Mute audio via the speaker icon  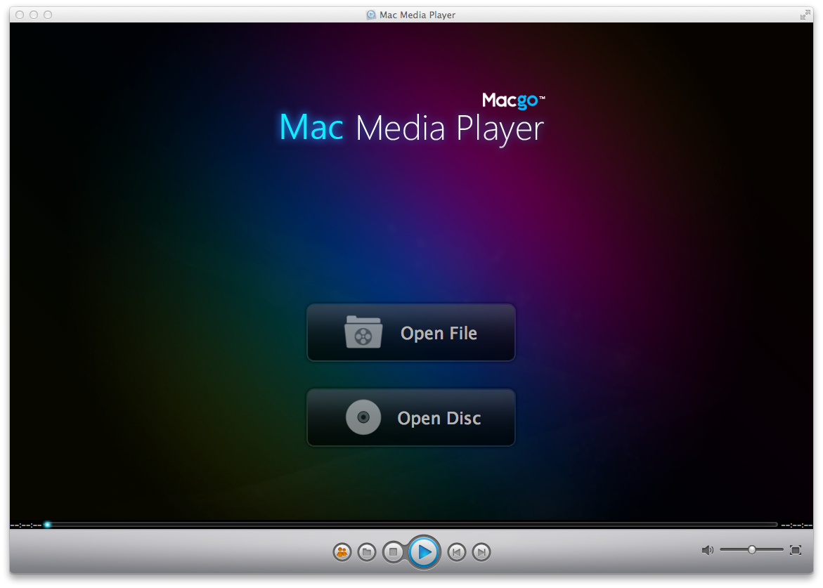point(708,549)
